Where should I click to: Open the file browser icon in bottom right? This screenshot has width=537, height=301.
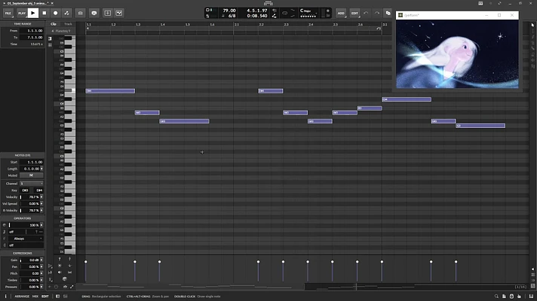pyautogui.click(x=504, y=296)
